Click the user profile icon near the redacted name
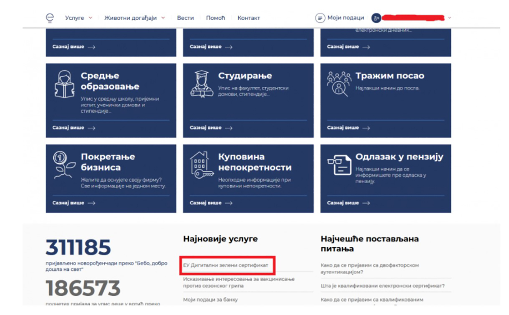 376,18
